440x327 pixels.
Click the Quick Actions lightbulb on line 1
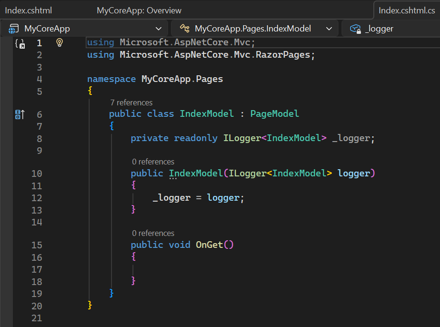[59, 42]
